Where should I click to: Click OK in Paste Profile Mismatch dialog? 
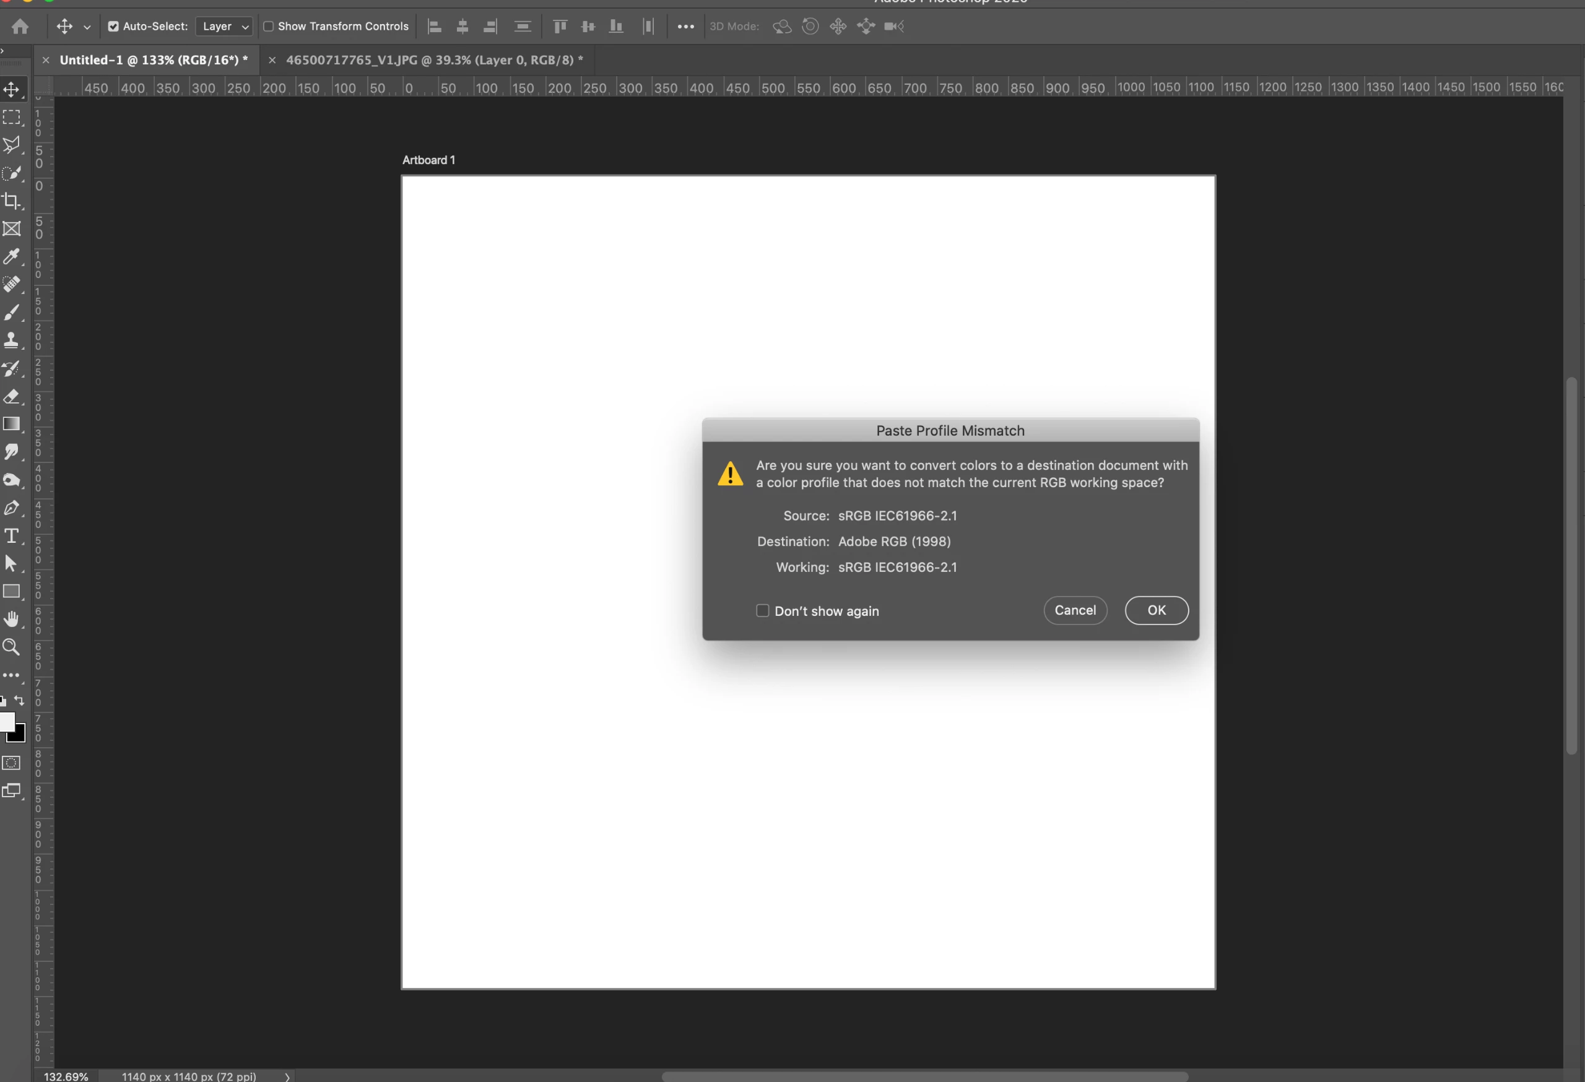[x=1156, y=610]
